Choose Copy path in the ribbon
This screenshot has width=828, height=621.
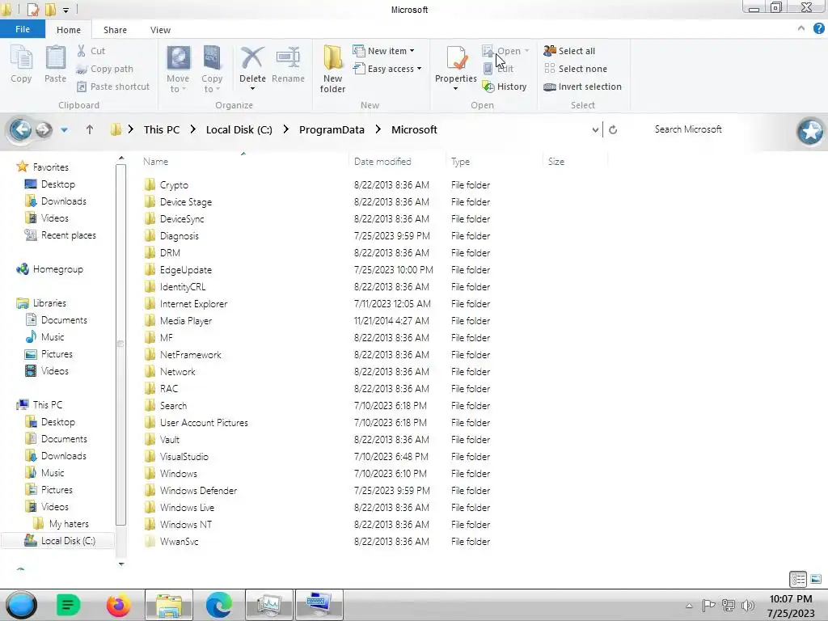tap(104, 69)
